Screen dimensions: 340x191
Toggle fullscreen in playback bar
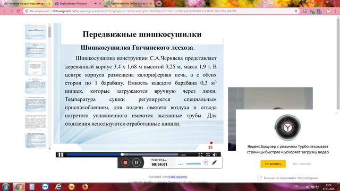tap(200, 154)
